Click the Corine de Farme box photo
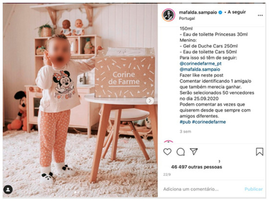 [80, 101]
